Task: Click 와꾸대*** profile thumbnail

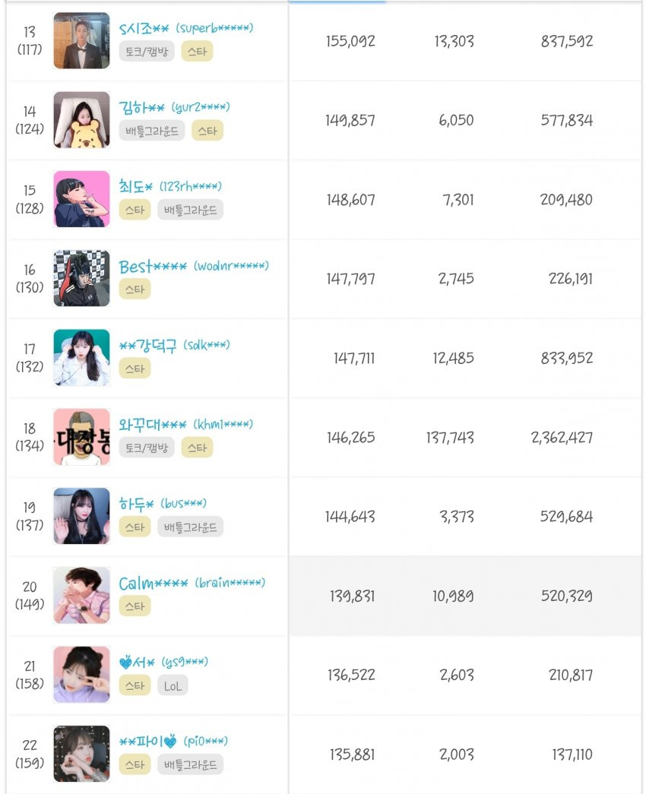Action: [81, 437]
